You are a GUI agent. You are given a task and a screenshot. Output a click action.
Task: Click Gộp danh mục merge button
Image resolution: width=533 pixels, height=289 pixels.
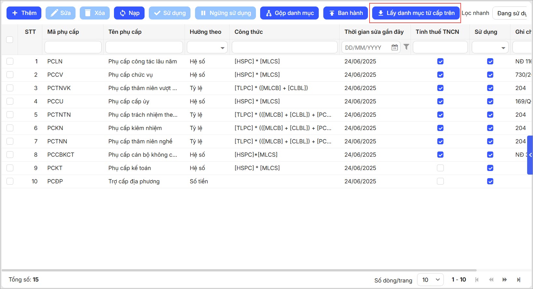(x=289, y=13)
